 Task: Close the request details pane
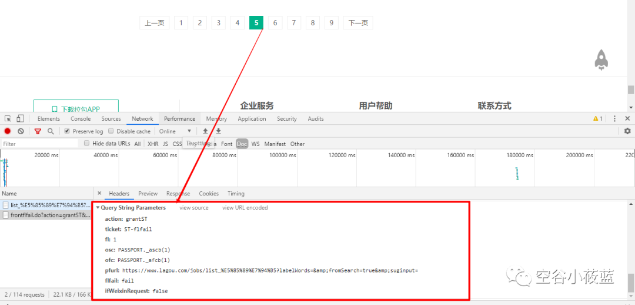click(x=99, y=194)
